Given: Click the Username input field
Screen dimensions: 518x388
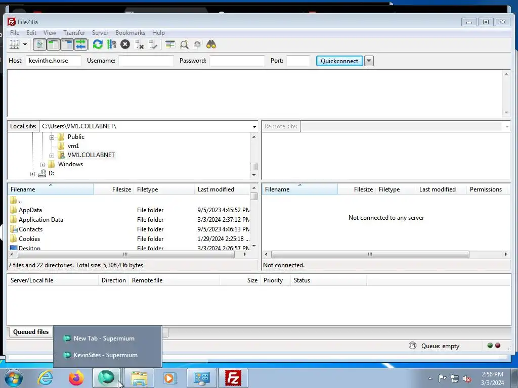Looking at the screenshot, I should [x=146, y=61].
